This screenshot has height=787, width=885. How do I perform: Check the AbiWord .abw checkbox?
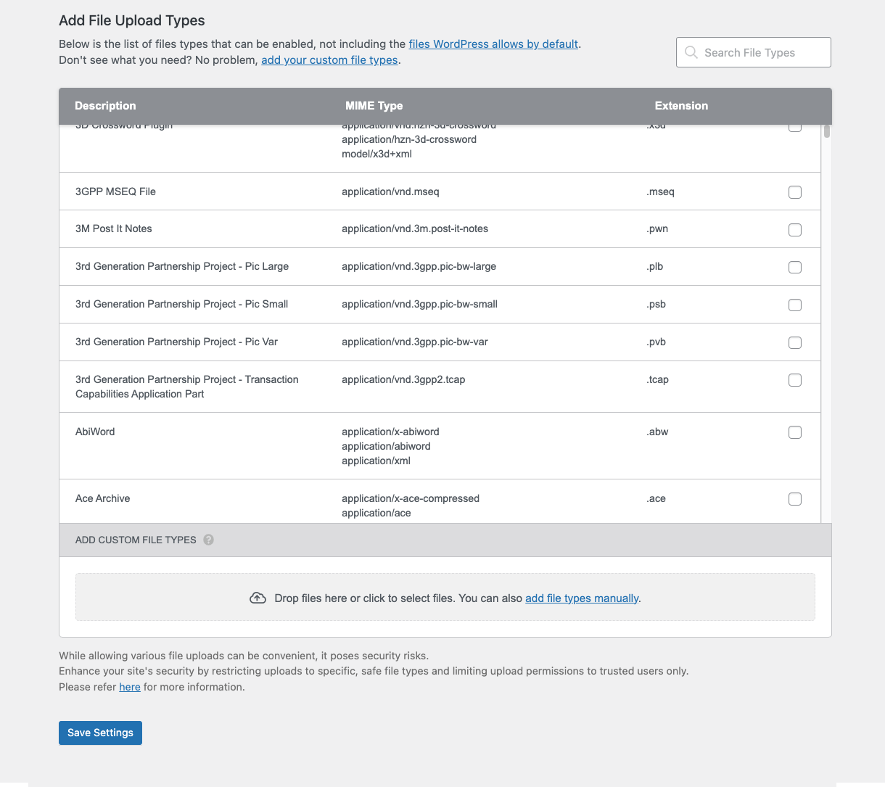click(x=795, y=433)
